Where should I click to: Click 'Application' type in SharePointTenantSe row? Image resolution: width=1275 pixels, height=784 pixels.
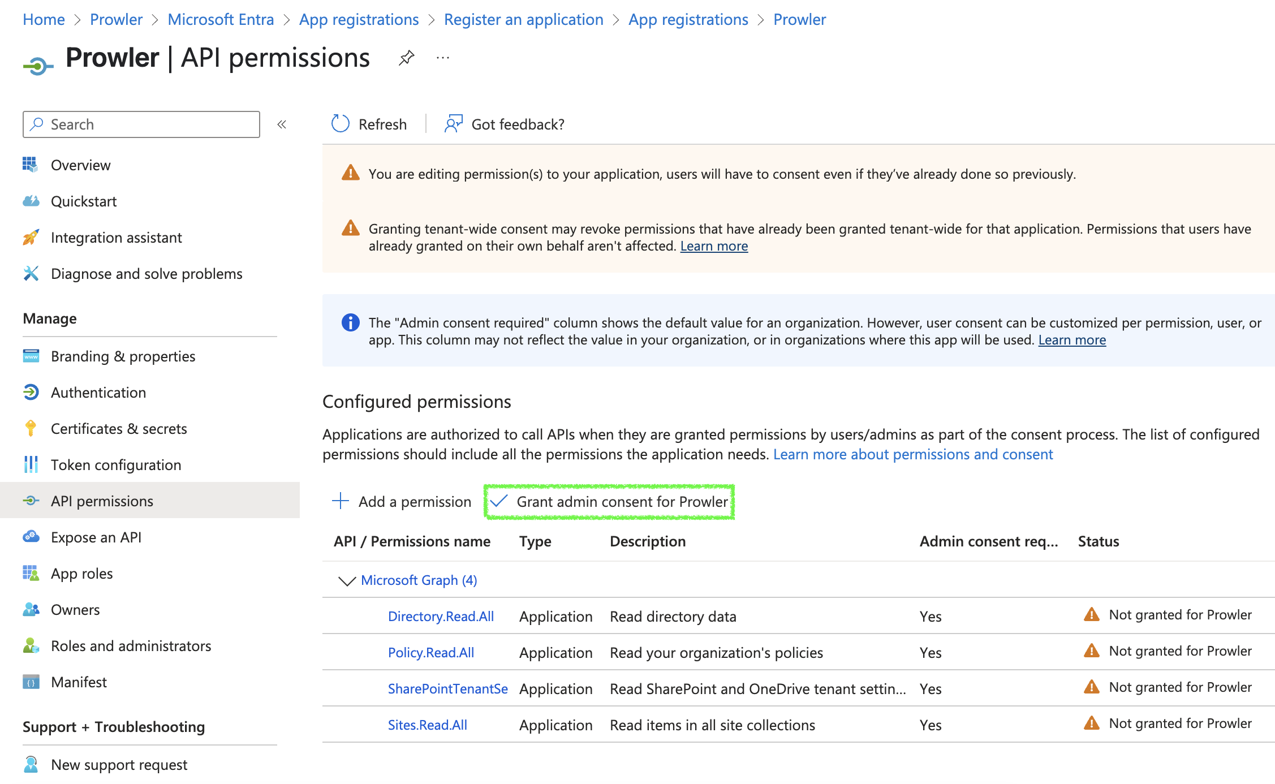click(x=555, y=689)
